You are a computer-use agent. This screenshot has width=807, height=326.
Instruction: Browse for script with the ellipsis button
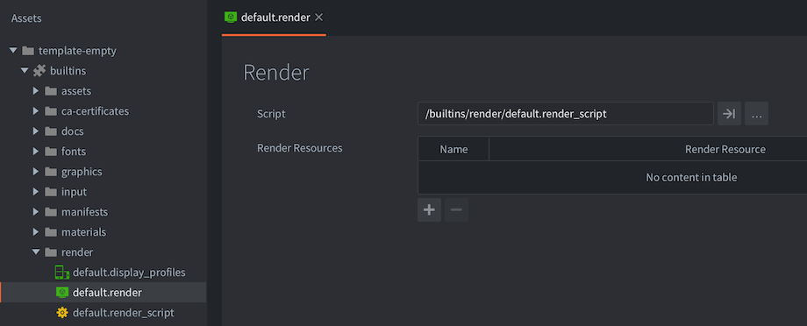pyautogui.click(x=756, y=114)
